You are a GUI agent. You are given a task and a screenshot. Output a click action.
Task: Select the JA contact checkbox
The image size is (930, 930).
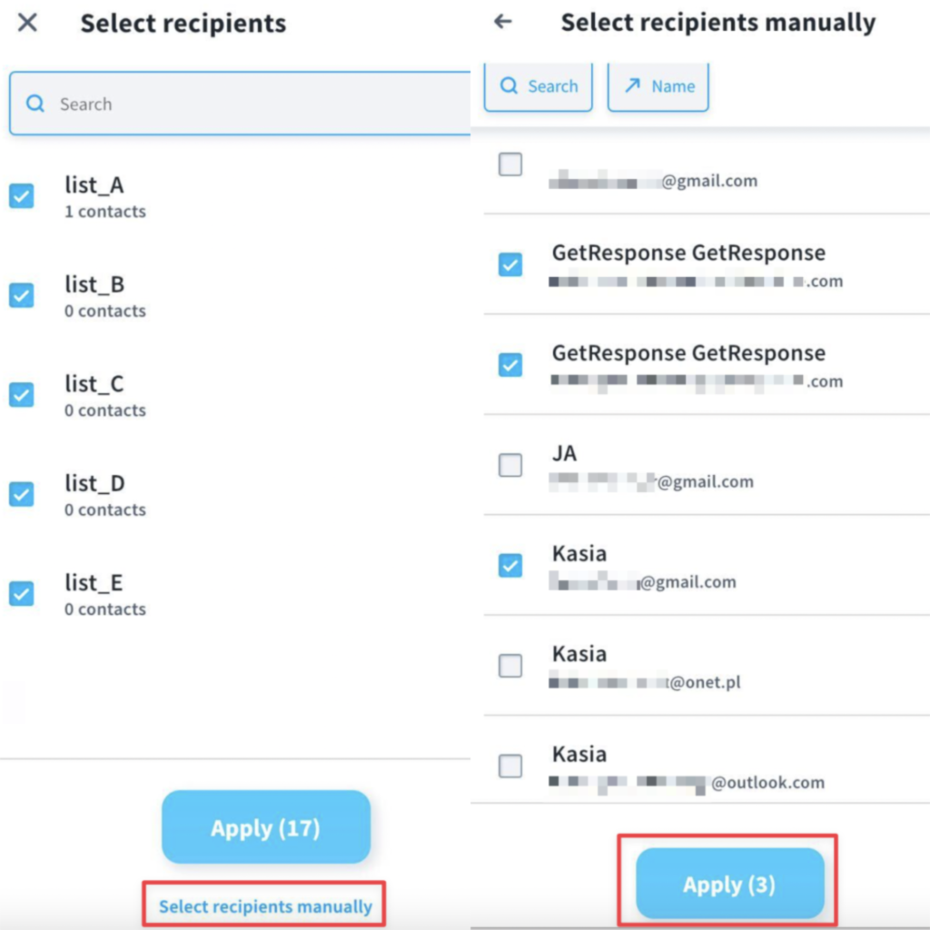tap(510, 465)
